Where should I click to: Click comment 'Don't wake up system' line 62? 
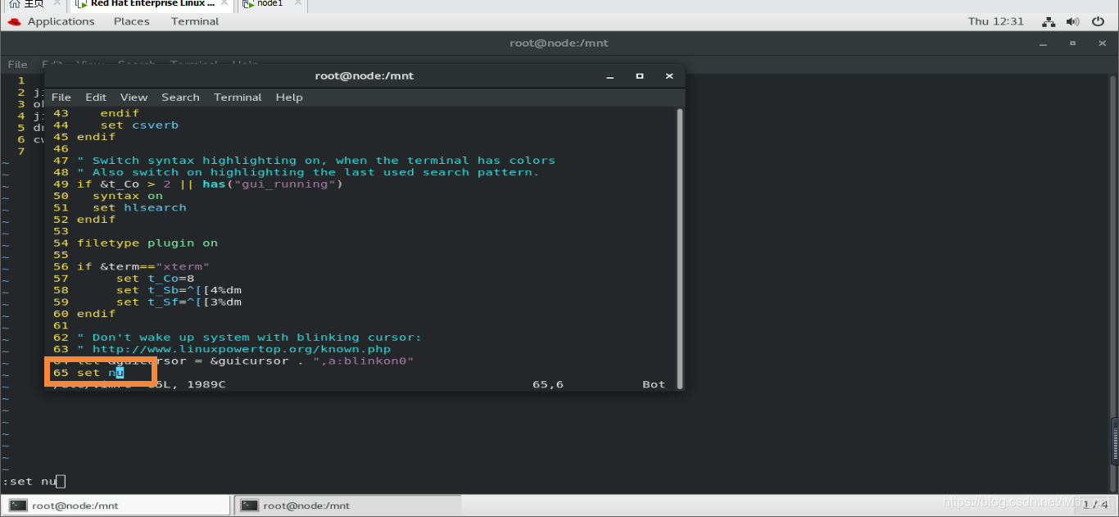(249, 337)
